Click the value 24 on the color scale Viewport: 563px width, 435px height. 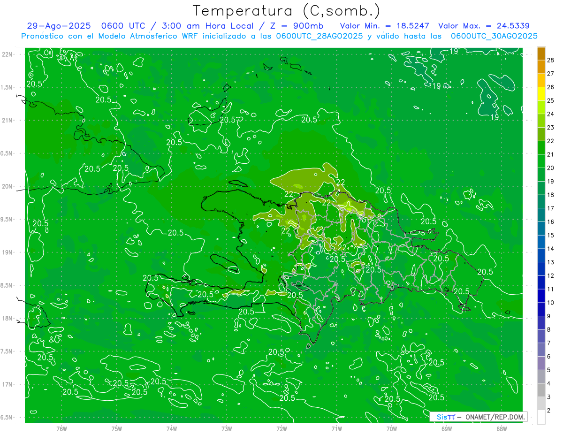tap(551, 114)
